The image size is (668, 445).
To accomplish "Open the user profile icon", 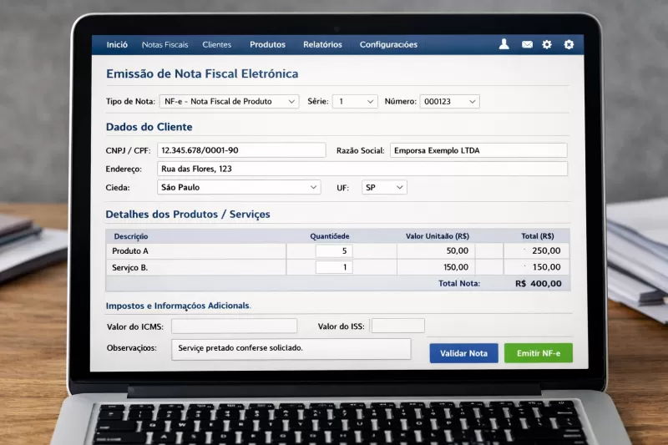I will coord(504,44).
